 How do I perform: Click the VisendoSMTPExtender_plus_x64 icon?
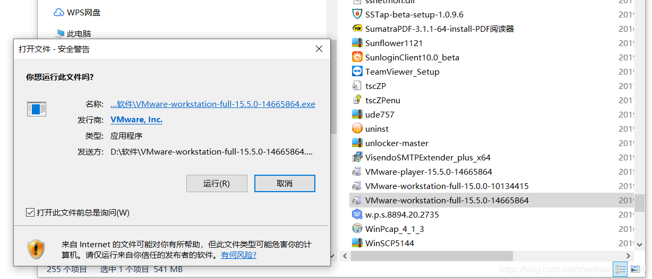click(x=357, y=157)
